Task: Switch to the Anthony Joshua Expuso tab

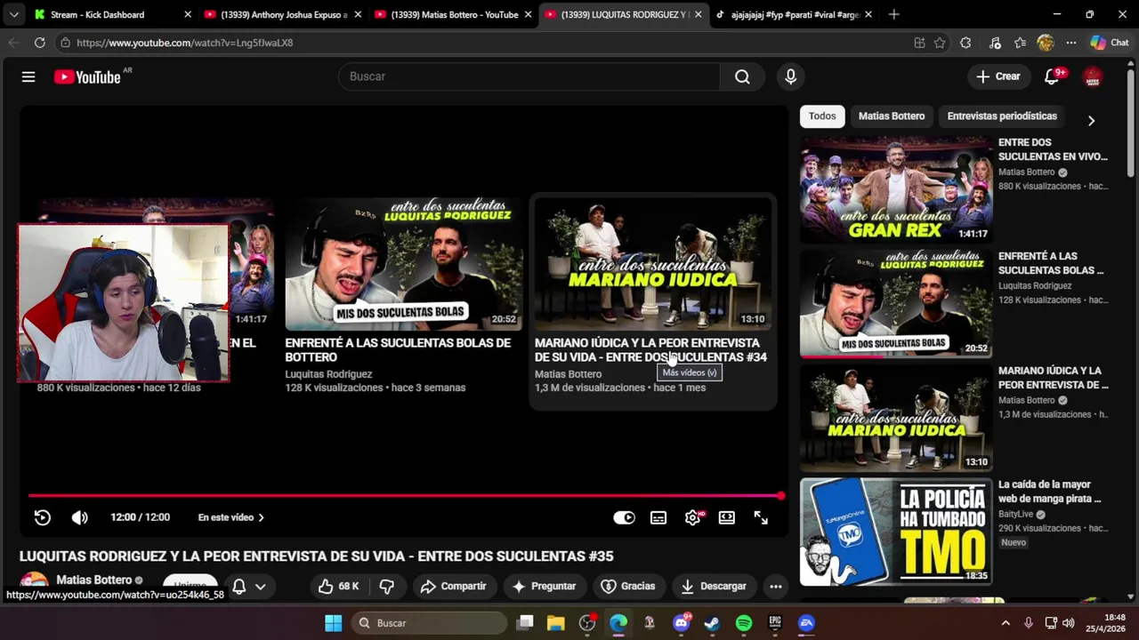Action: pyautogui.click(x=285, y=14)
